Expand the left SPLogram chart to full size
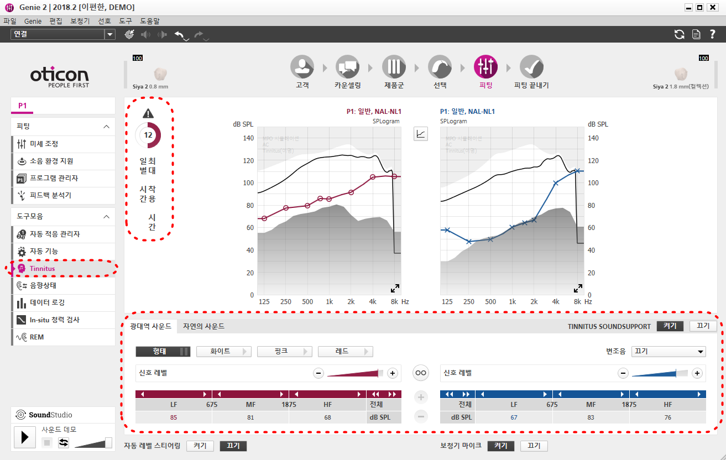 [x=395, y=288]
